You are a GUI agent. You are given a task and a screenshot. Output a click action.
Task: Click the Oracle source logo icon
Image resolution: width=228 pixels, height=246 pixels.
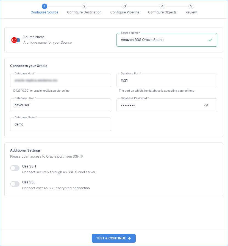pos(16,40)
